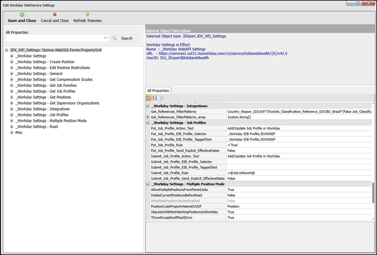Select the Put_Job_Profile_Action_Text property
This screenshot has width=377, height=255.
[172, 129]
